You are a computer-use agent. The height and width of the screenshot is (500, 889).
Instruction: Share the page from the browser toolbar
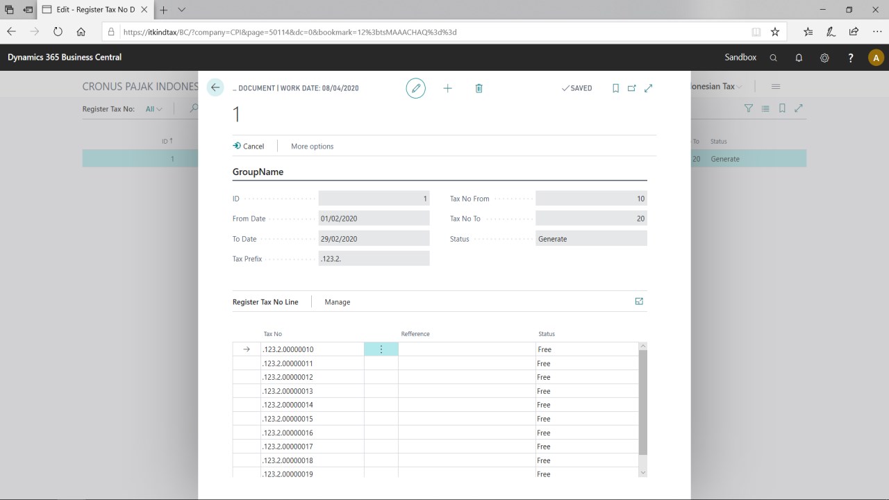[x=854, y=32]
